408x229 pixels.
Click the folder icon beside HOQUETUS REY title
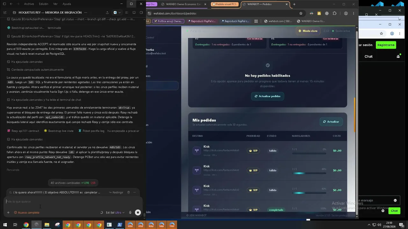[14, 12]
